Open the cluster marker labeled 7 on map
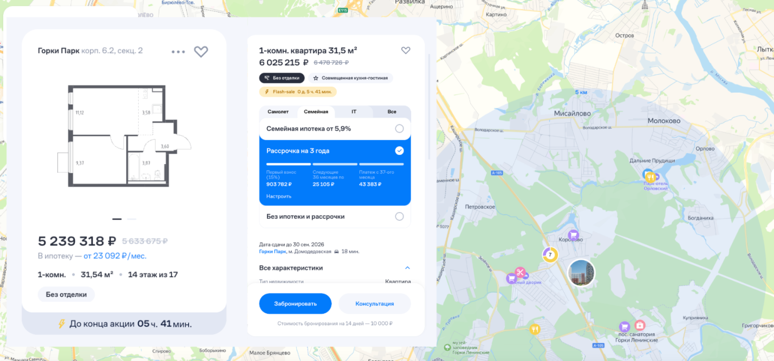Screen dimensions: 774x361 (550, 254)
